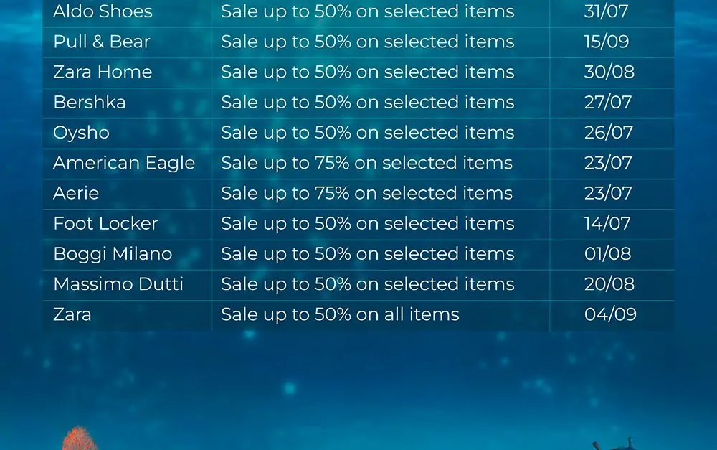
Task: Click the Zara Home brand cell
Action: (103, 72)
